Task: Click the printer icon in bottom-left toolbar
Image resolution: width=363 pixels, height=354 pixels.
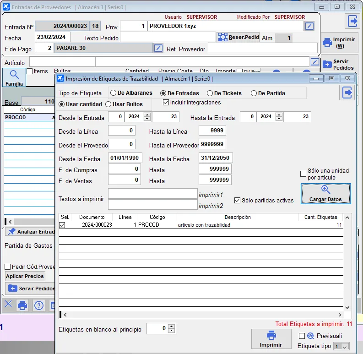Action: coord(22,305)
